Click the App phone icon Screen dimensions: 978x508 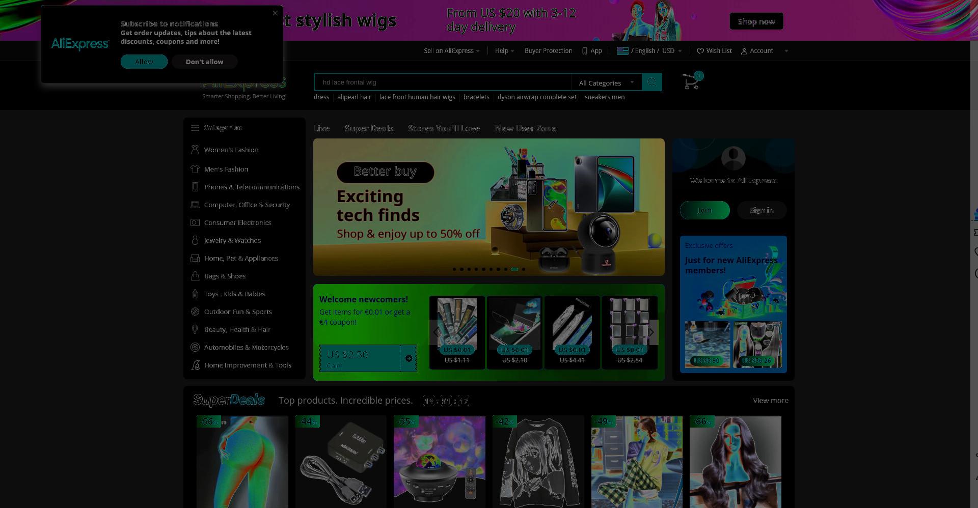click(585, 51)
